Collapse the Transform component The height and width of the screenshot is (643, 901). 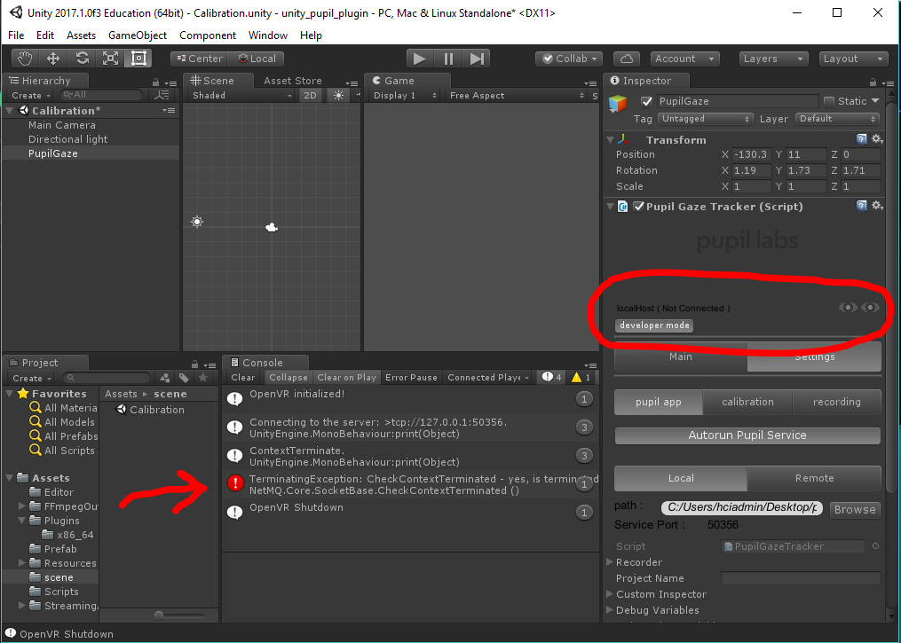(610, 139)
